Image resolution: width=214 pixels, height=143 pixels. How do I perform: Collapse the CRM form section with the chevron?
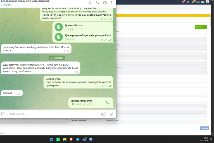[x=207, y=20]
